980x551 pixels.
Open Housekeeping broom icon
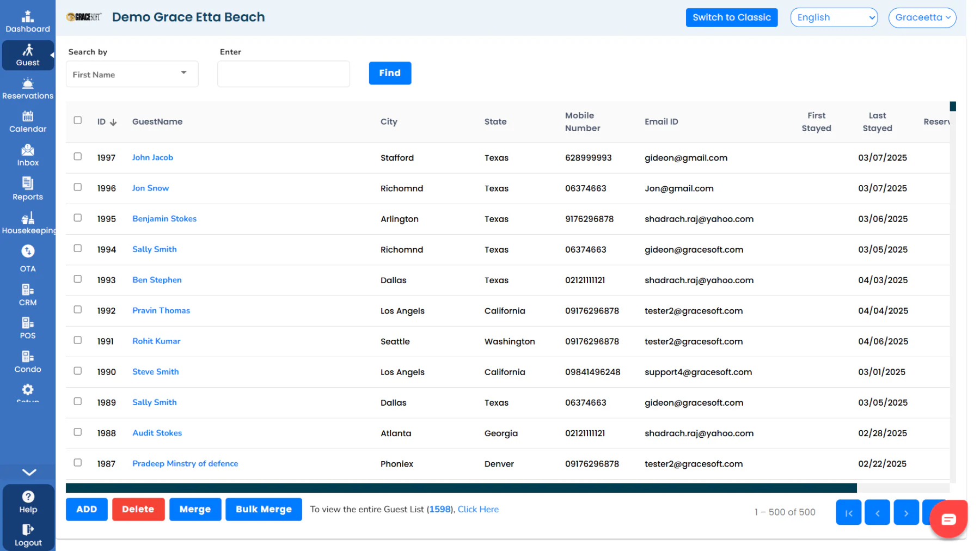coord(28,218)
